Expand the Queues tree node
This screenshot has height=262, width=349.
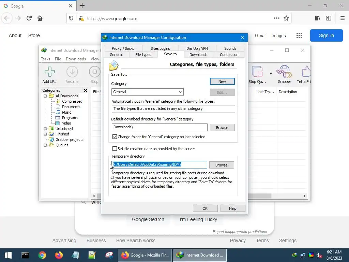tap(45, 145)
